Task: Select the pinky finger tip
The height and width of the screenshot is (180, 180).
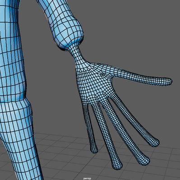Action: 94,149
